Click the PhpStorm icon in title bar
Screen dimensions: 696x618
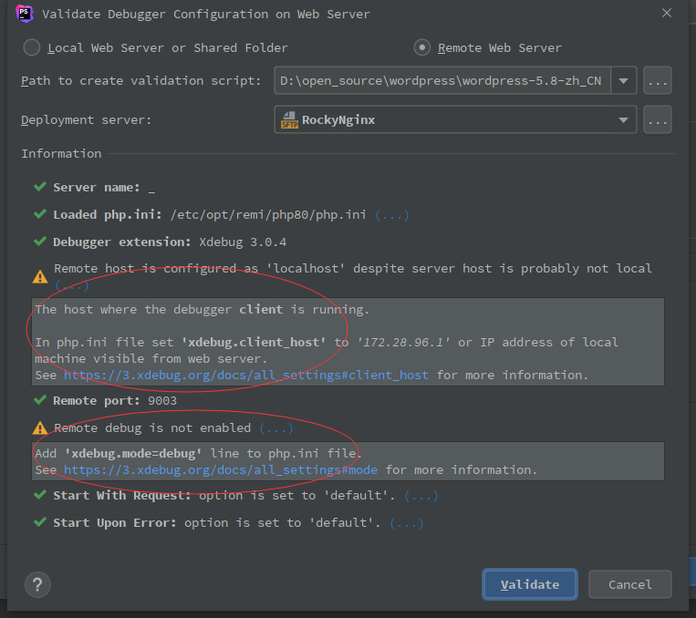(x=25, y=14)
